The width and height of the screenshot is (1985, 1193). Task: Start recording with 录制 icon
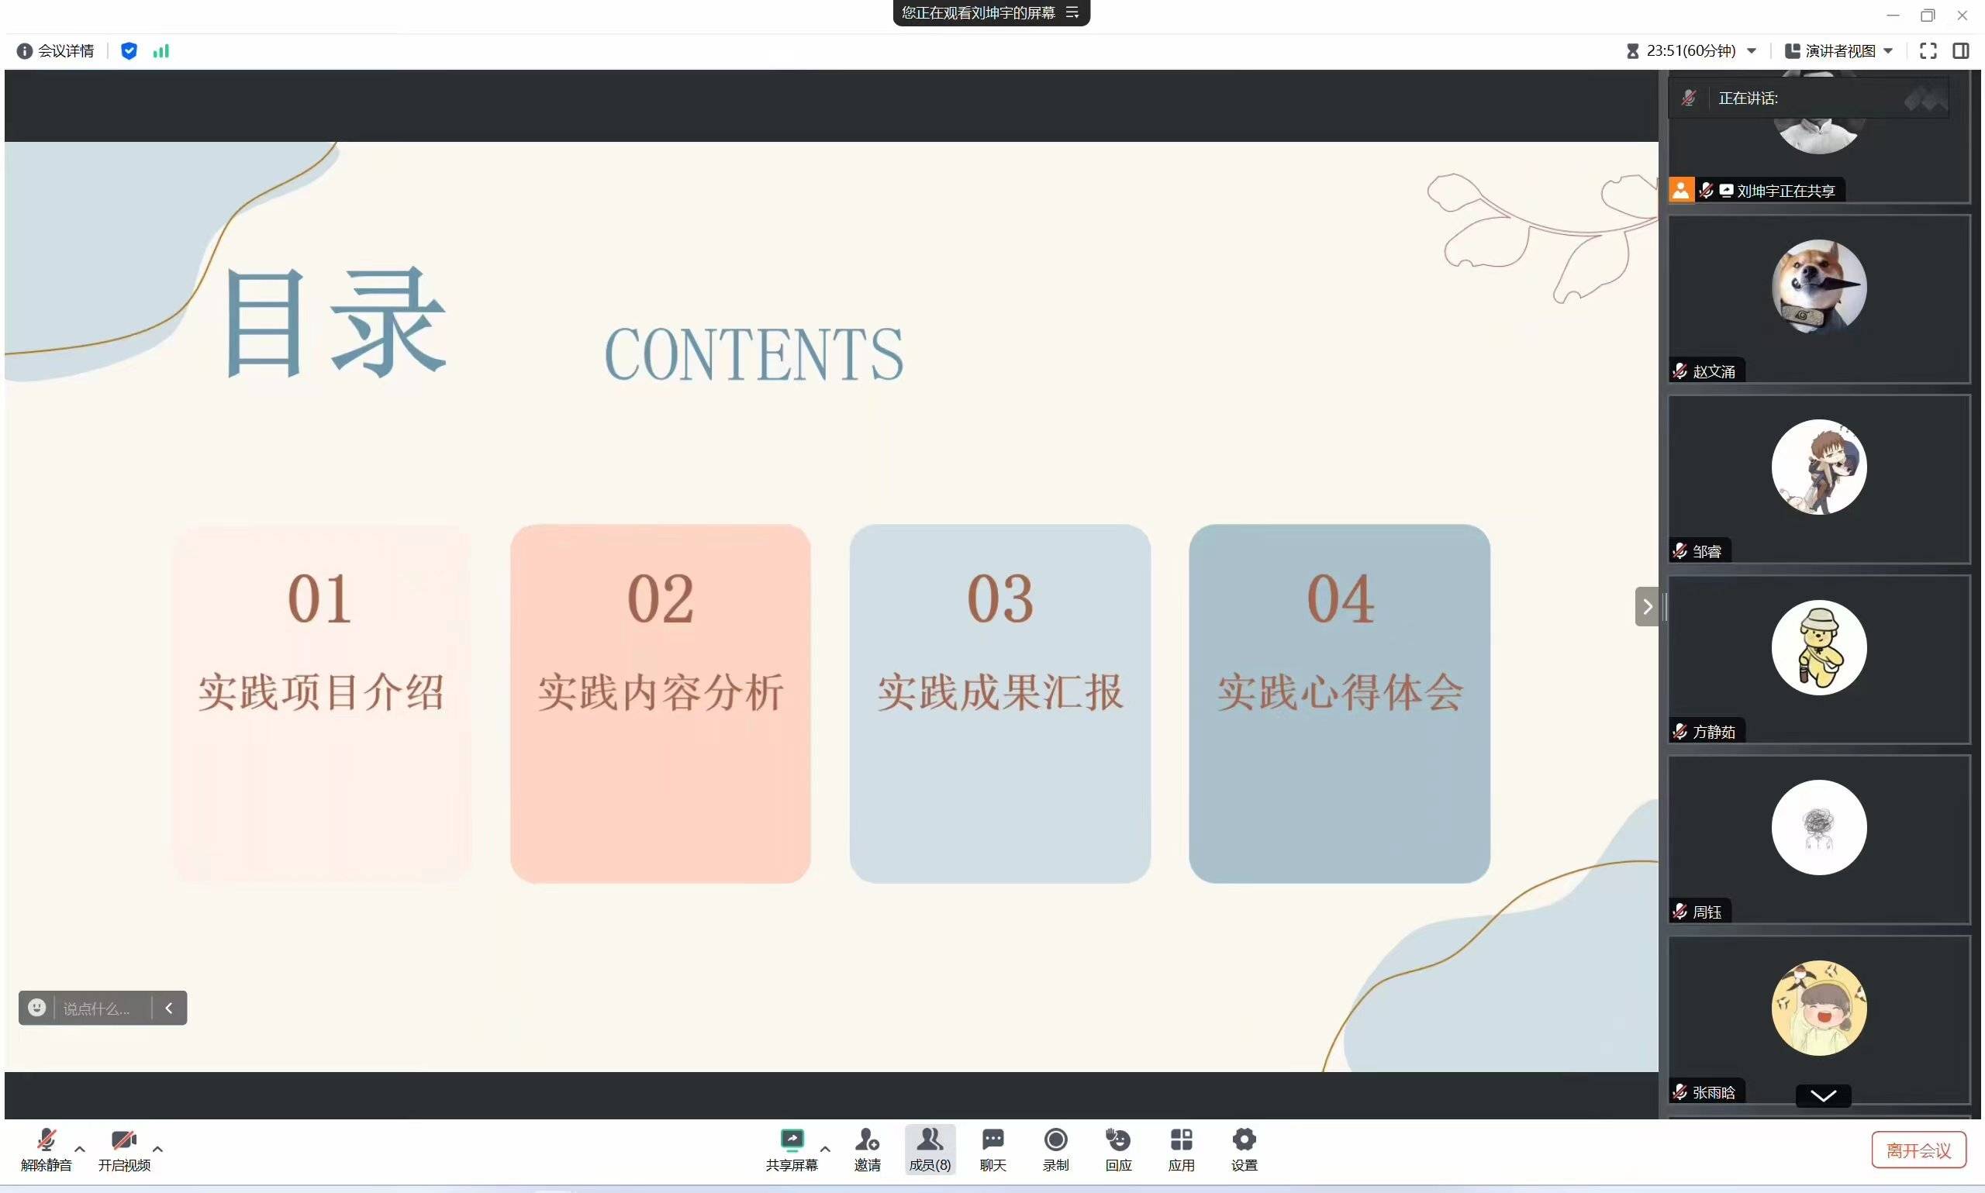pyautogui.click(x=1055, y=1142)
